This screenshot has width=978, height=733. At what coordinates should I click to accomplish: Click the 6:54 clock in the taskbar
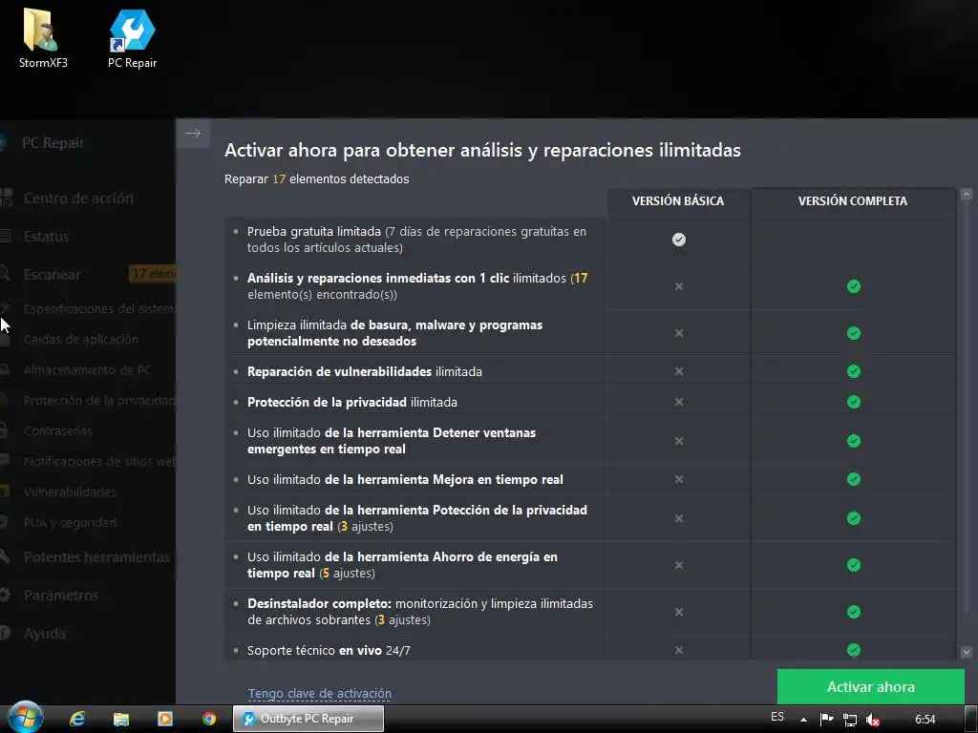click(925, 720)
